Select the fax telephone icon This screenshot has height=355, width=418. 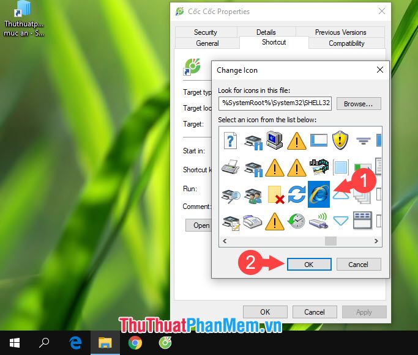point(253,221)
